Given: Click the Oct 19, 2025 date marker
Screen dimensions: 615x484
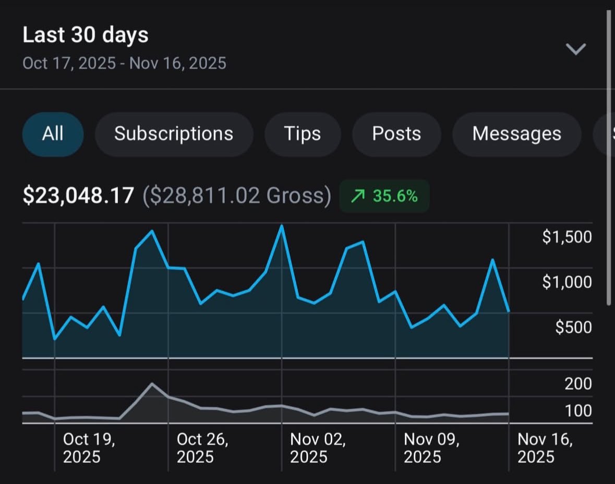Looking at the screenshot, I should pos(89,448).
